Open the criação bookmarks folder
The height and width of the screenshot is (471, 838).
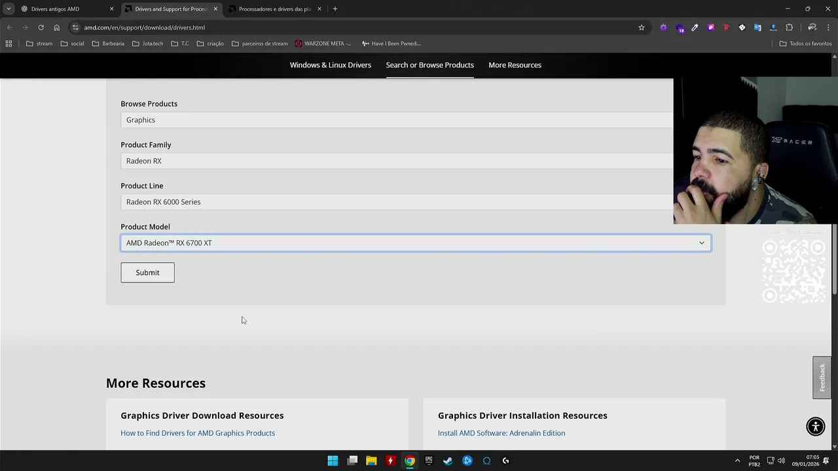210,43
